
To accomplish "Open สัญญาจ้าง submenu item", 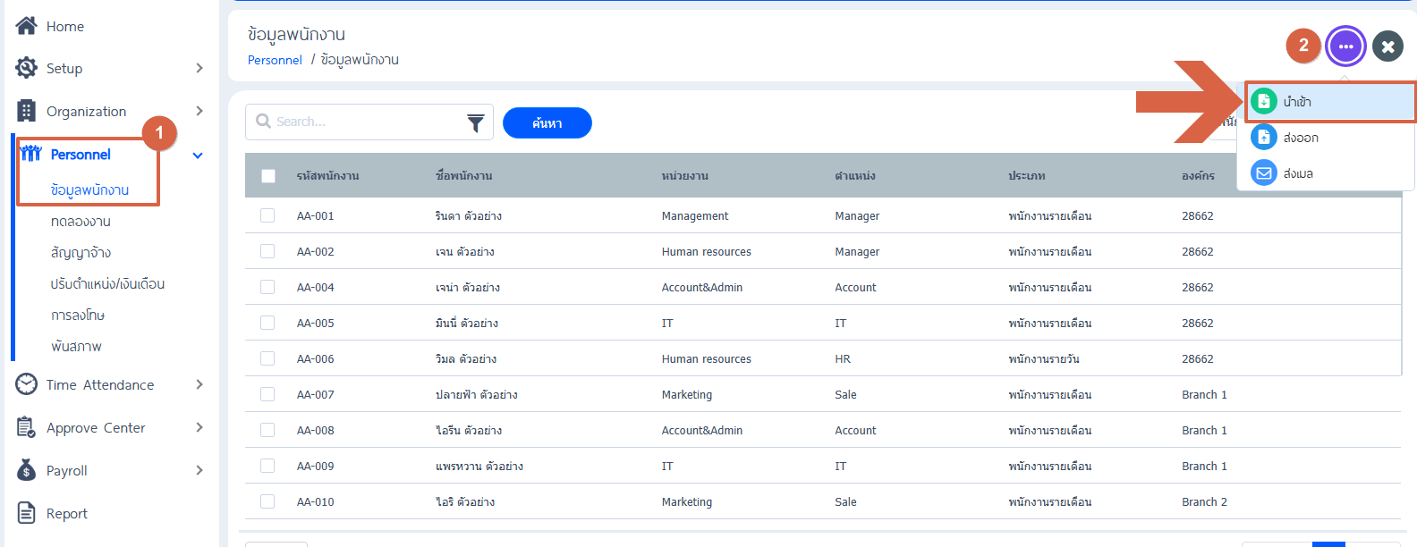I will 81,252.
